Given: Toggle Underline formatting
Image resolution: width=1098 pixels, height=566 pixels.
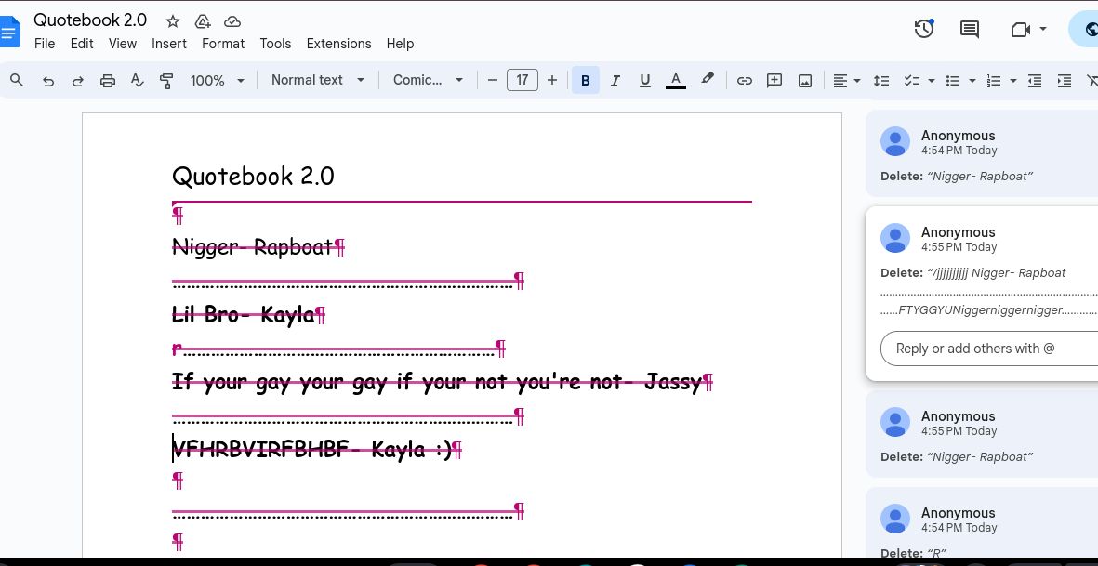Looking at the screenshot, I should coord(644,81).
